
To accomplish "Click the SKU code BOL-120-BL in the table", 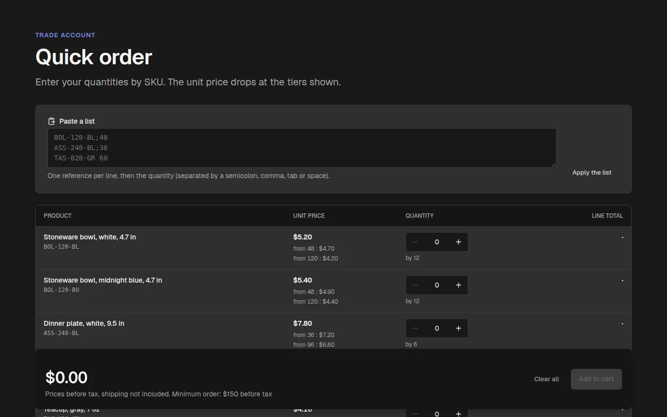I will tap(61, 247).
